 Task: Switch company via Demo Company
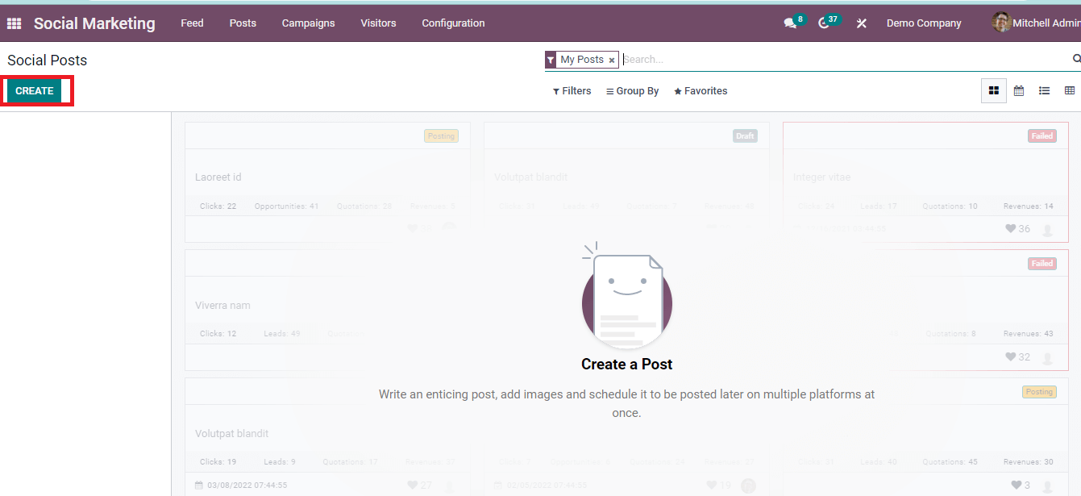(x=924, y=23)
